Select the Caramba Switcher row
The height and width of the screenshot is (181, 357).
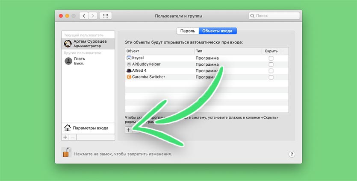click(207, 77)
